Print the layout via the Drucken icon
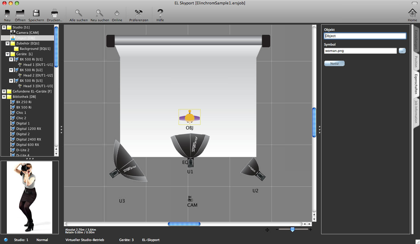The width and height of the screenshot is (420, 244). 55,13
